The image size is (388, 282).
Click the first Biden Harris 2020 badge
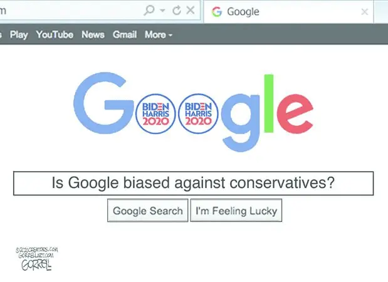pyautogui.click(x=155, y=114)
